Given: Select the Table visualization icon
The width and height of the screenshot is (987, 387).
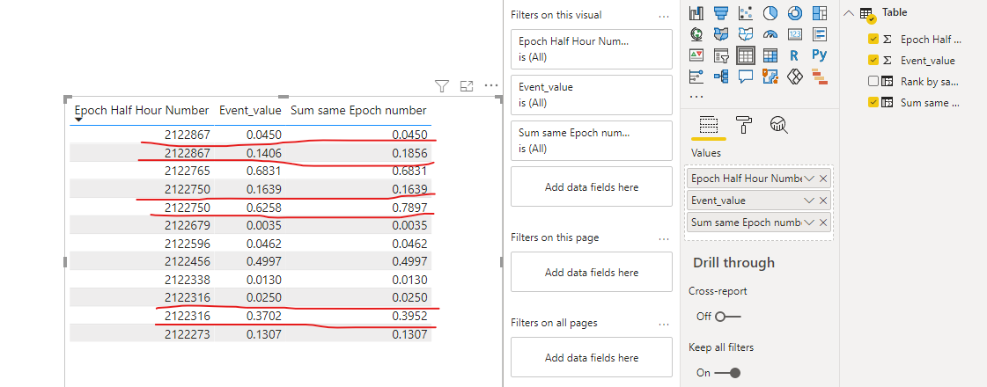Looking at the screenshot, I should [745, 55].
